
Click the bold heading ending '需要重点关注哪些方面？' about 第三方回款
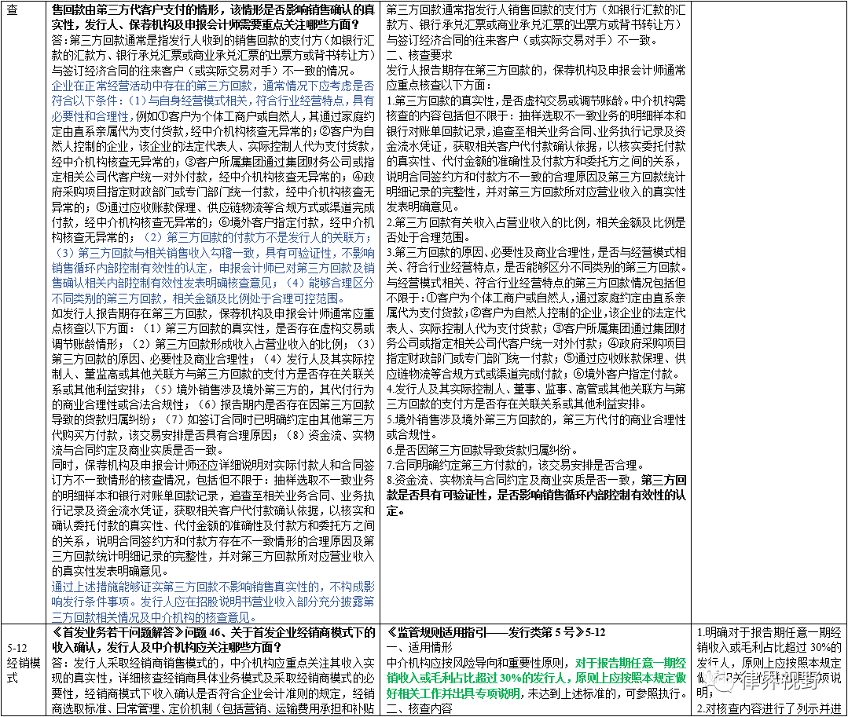213,17
